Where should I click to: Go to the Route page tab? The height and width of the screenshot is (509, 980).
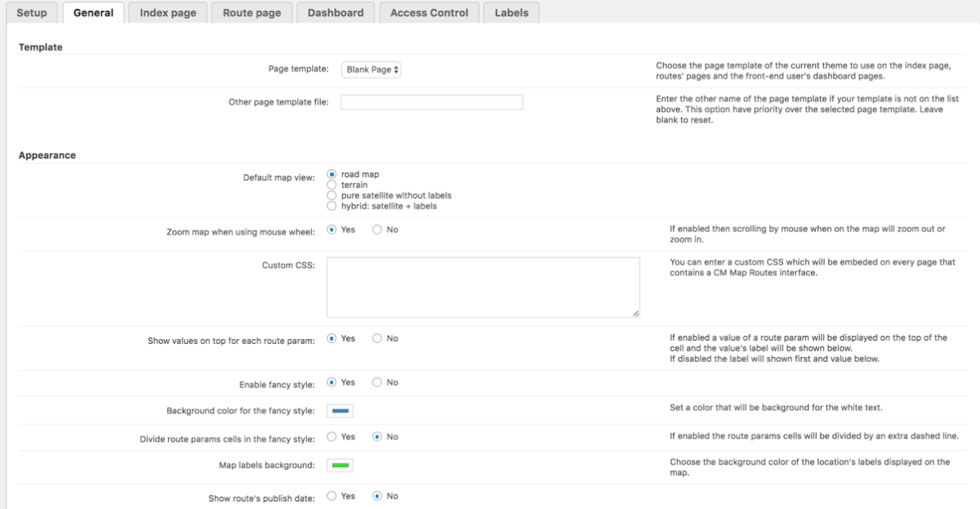(252, 12)
